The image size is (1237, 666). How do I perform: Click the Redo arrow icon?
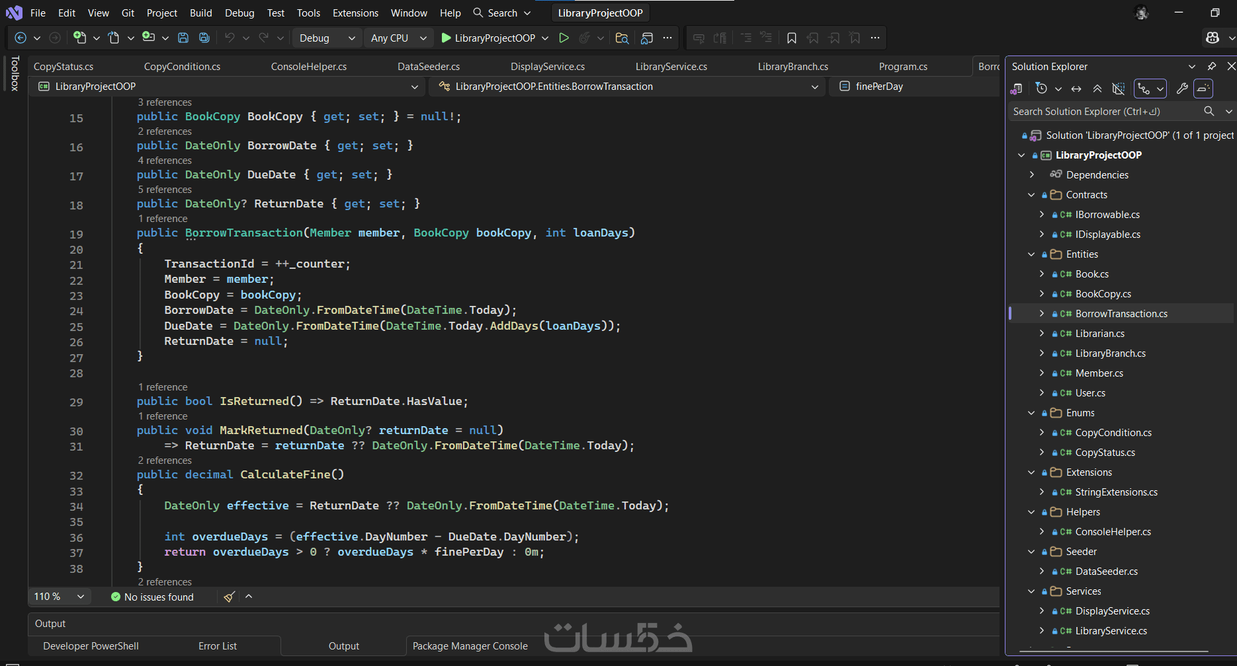tap(264, 38)
